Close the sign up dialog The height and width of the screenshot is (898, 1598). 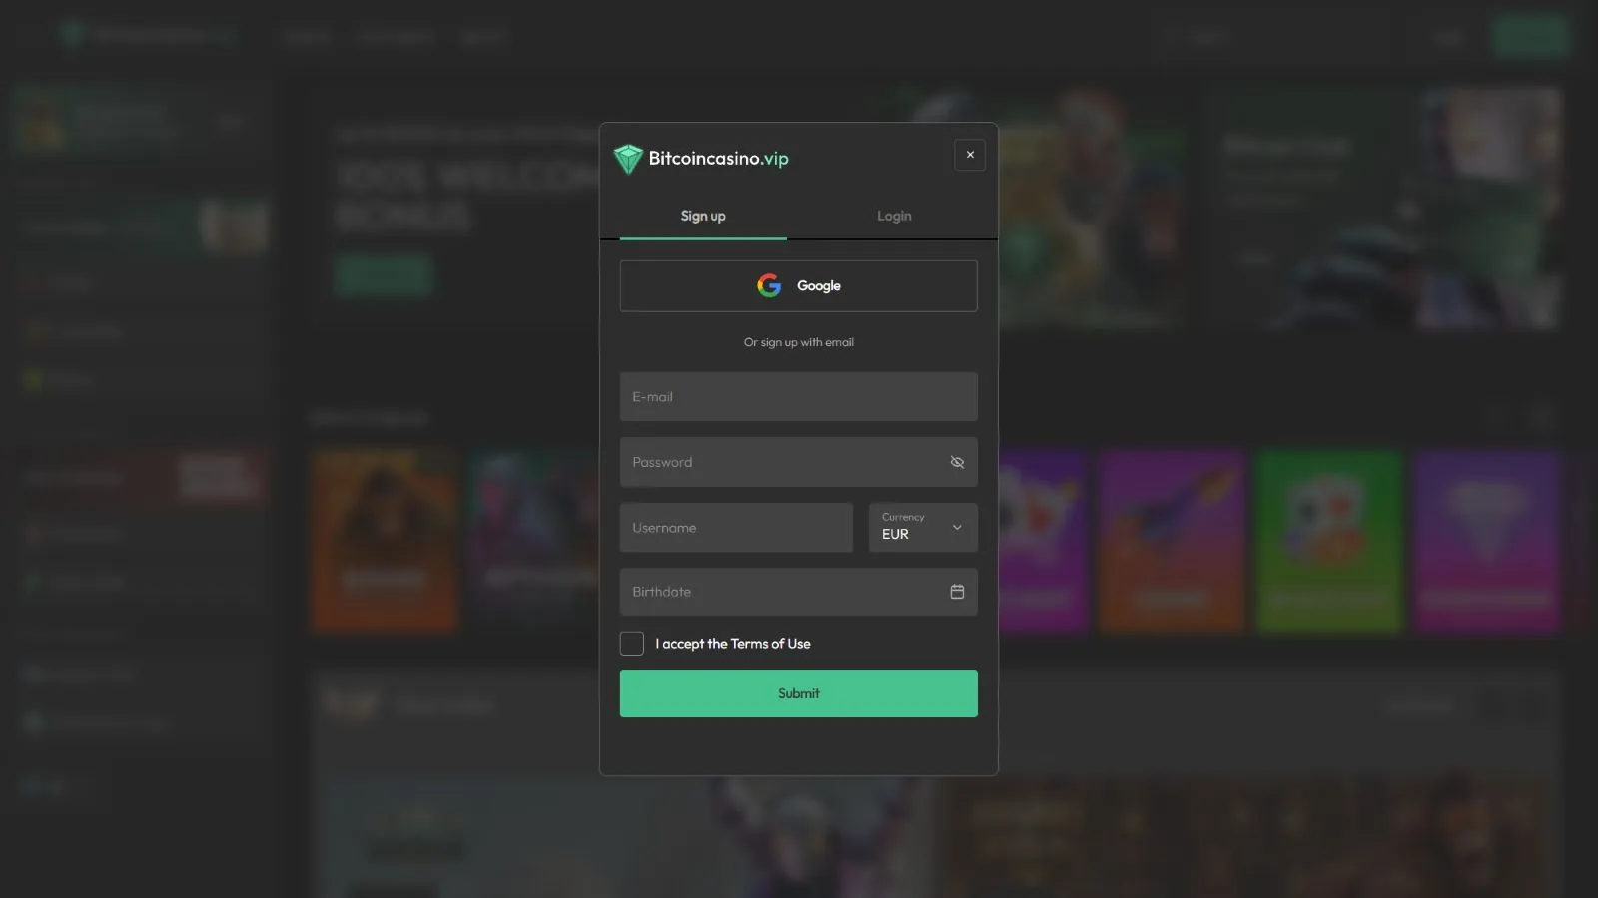[970, 155]
